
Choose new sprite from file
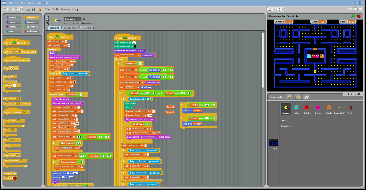click(298, 97)
